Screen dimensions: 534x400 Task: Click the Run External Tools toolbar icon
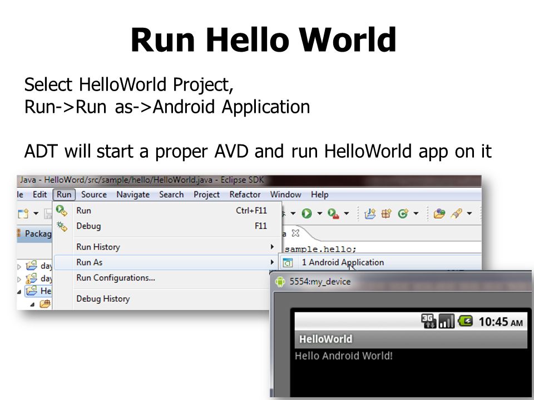coord(333,213)
